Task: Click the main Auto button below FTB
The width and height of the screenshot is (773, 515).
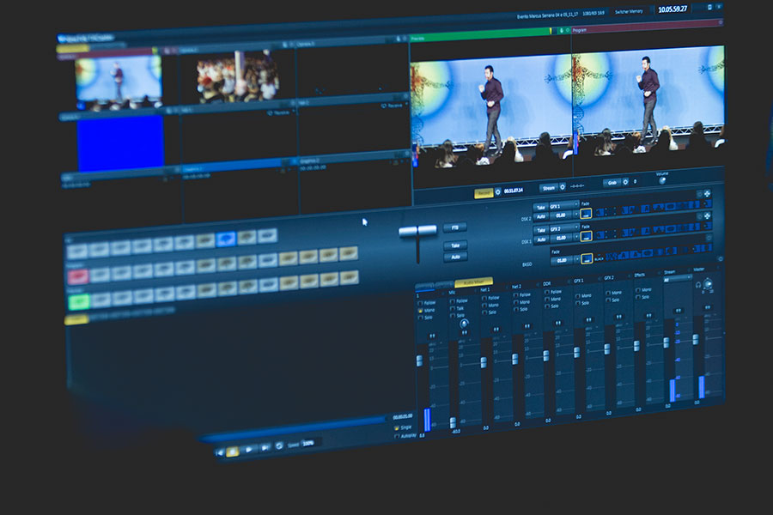Action: (455, 257)
